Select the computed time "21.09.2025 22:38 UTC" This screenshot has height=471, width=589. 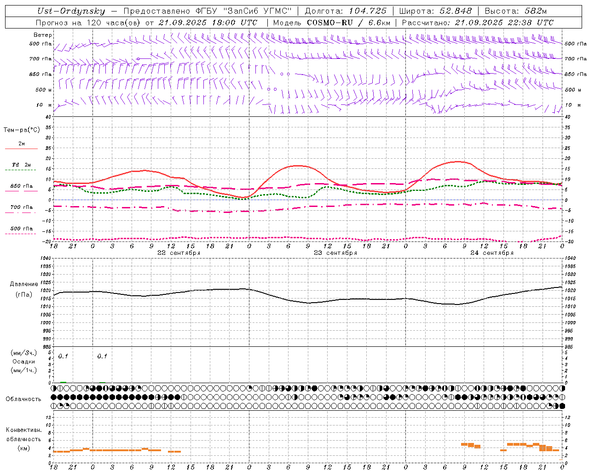click(x=504, y=23)
